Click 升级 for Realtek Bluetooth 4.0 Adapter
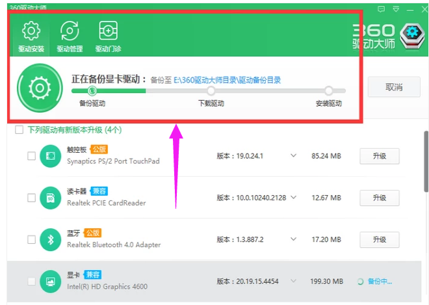 click(380, 239)
